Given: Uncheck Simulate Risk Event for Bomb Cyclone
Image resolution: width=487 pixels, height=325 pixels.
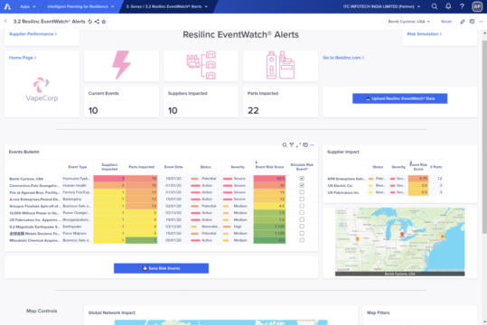Looking at the screenshot, I should 302,179.
